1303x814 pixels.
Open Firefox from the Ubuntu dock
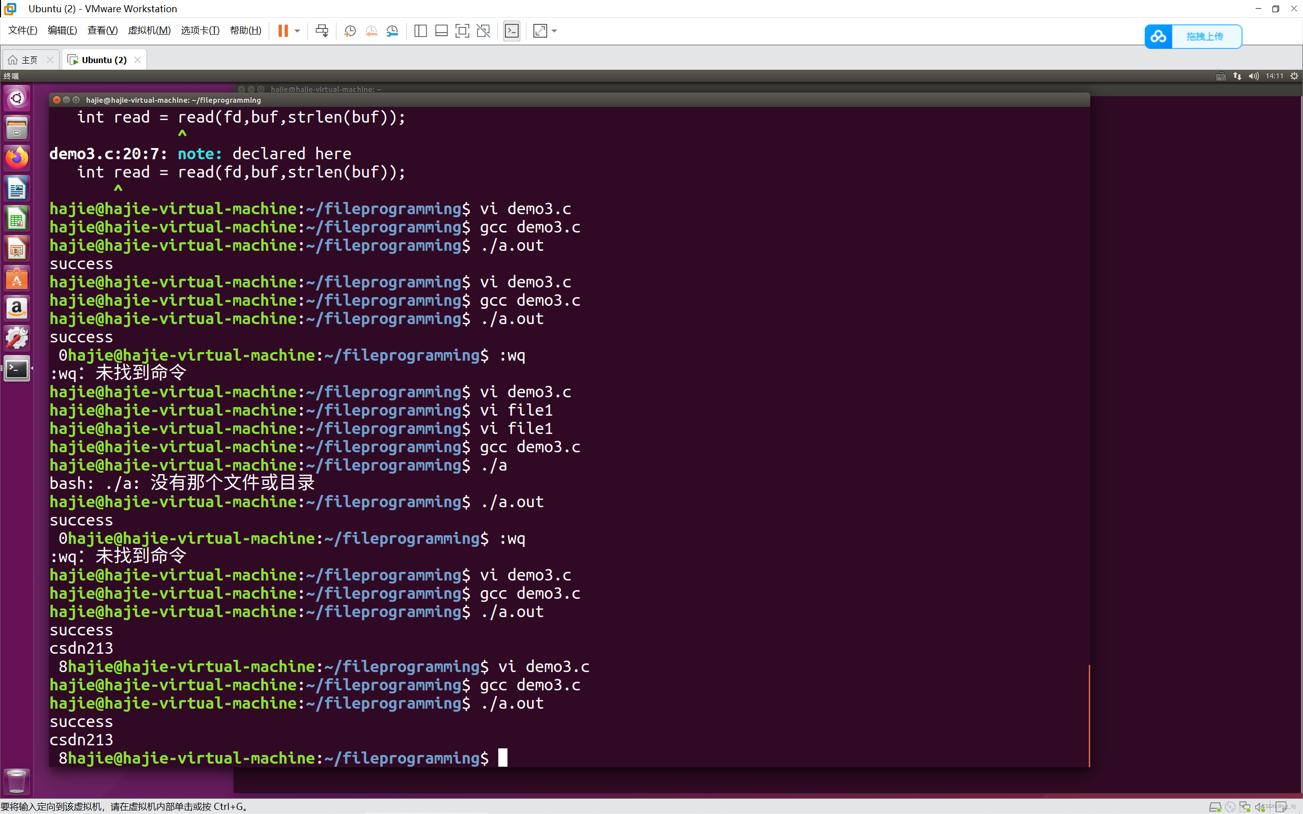tap(17, 158)
